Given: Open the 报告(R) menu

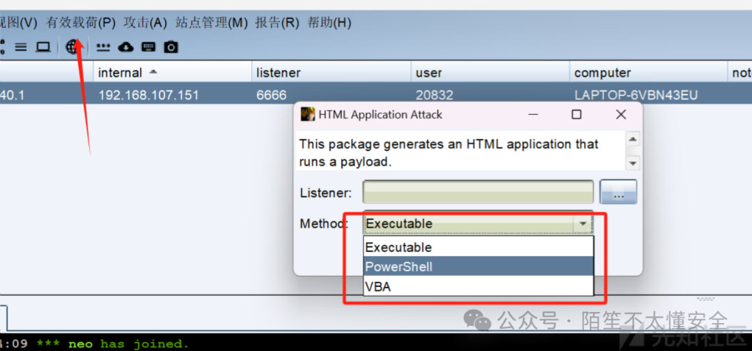Looking at the screenshot, I should coord(277,22).
